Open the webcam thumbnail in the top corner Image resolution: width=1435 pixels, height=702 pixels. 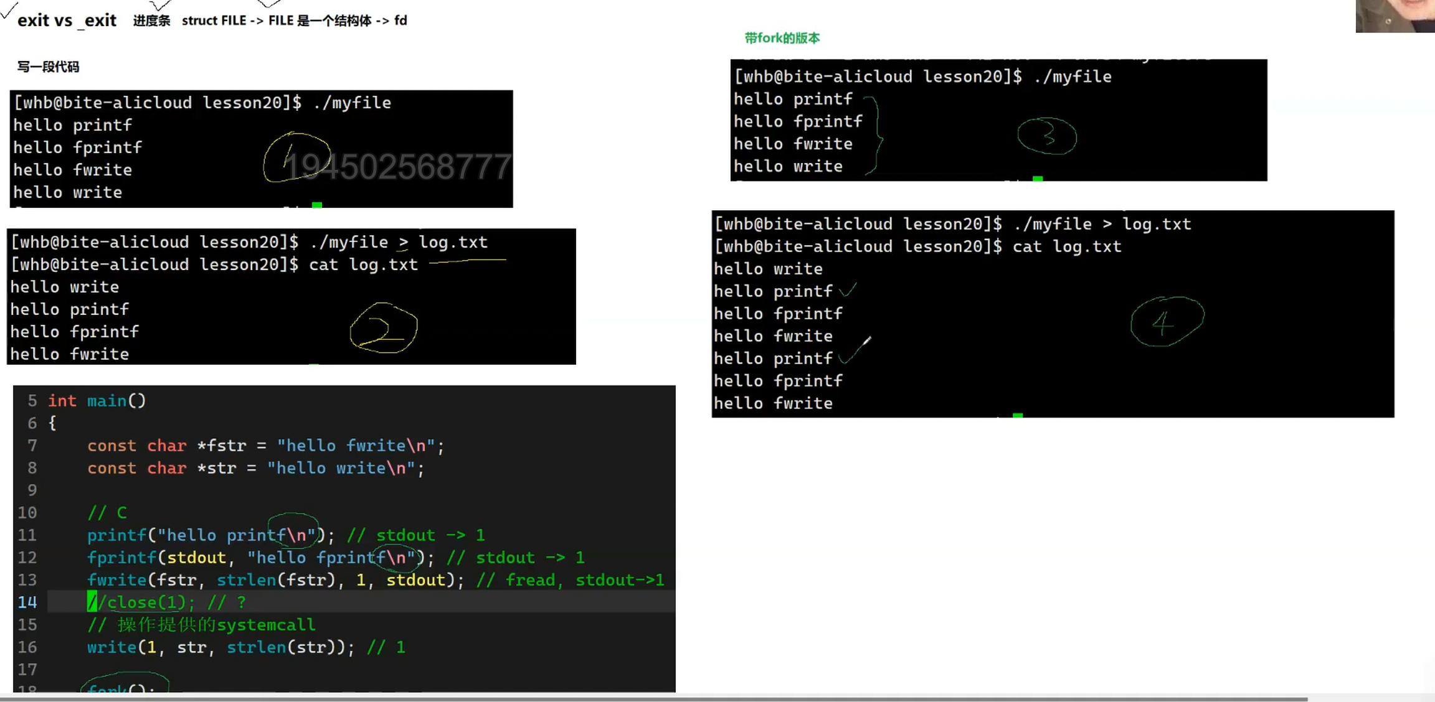pos(1395,16)
